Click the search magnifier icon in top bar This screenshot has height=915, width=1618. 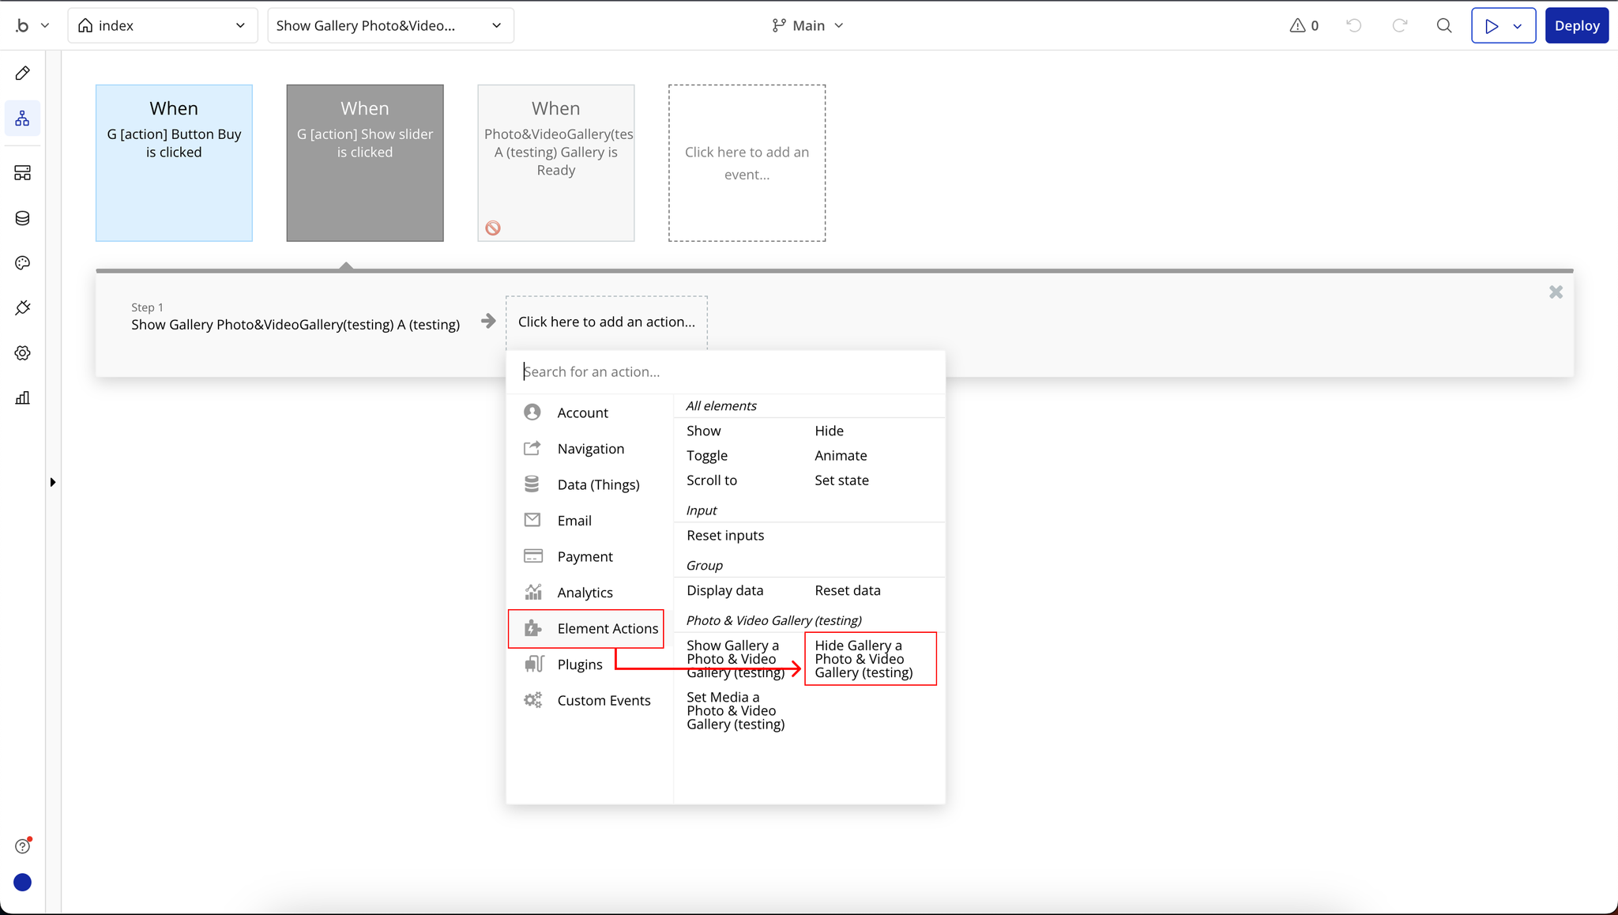pos(1444,25)
